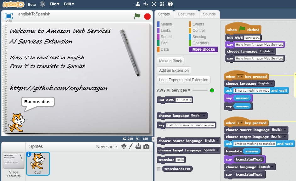Open Spanish dropdown in script target language

pos(279,136)
